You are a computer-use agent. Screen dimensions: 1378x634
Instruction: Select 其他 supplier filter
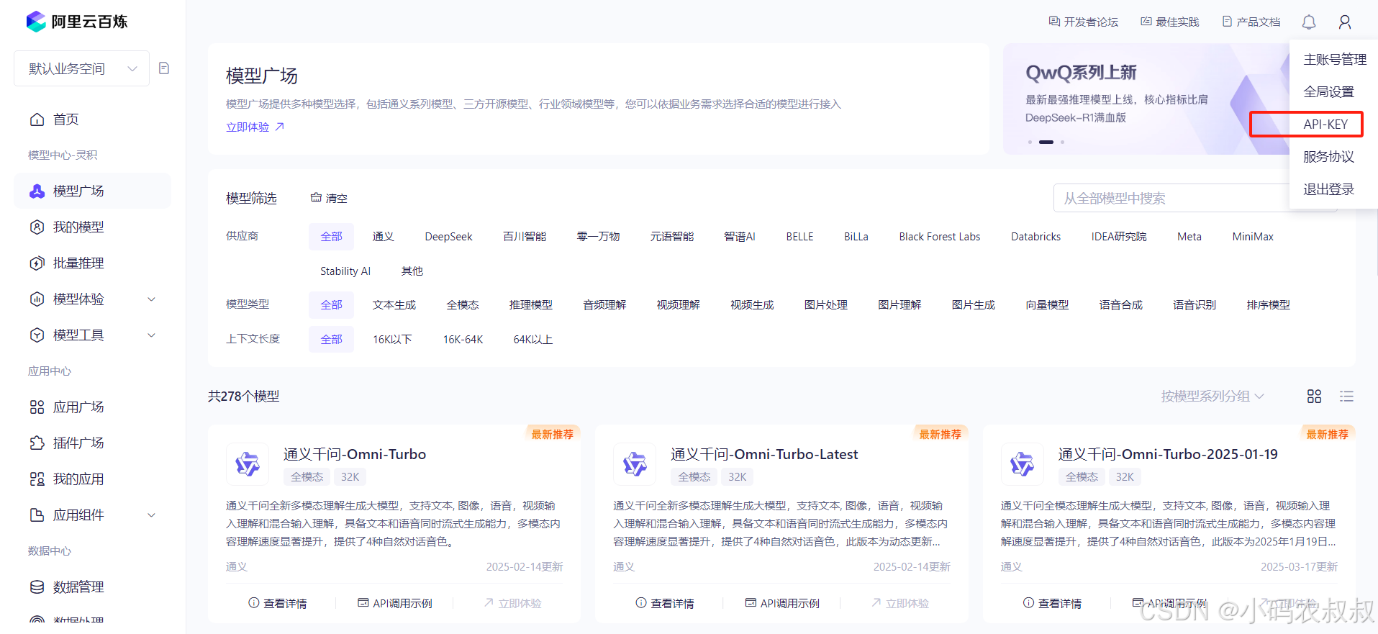point(412,271)
